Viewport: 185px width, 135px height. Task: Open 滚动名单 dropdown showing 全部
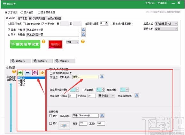[166, 29]
